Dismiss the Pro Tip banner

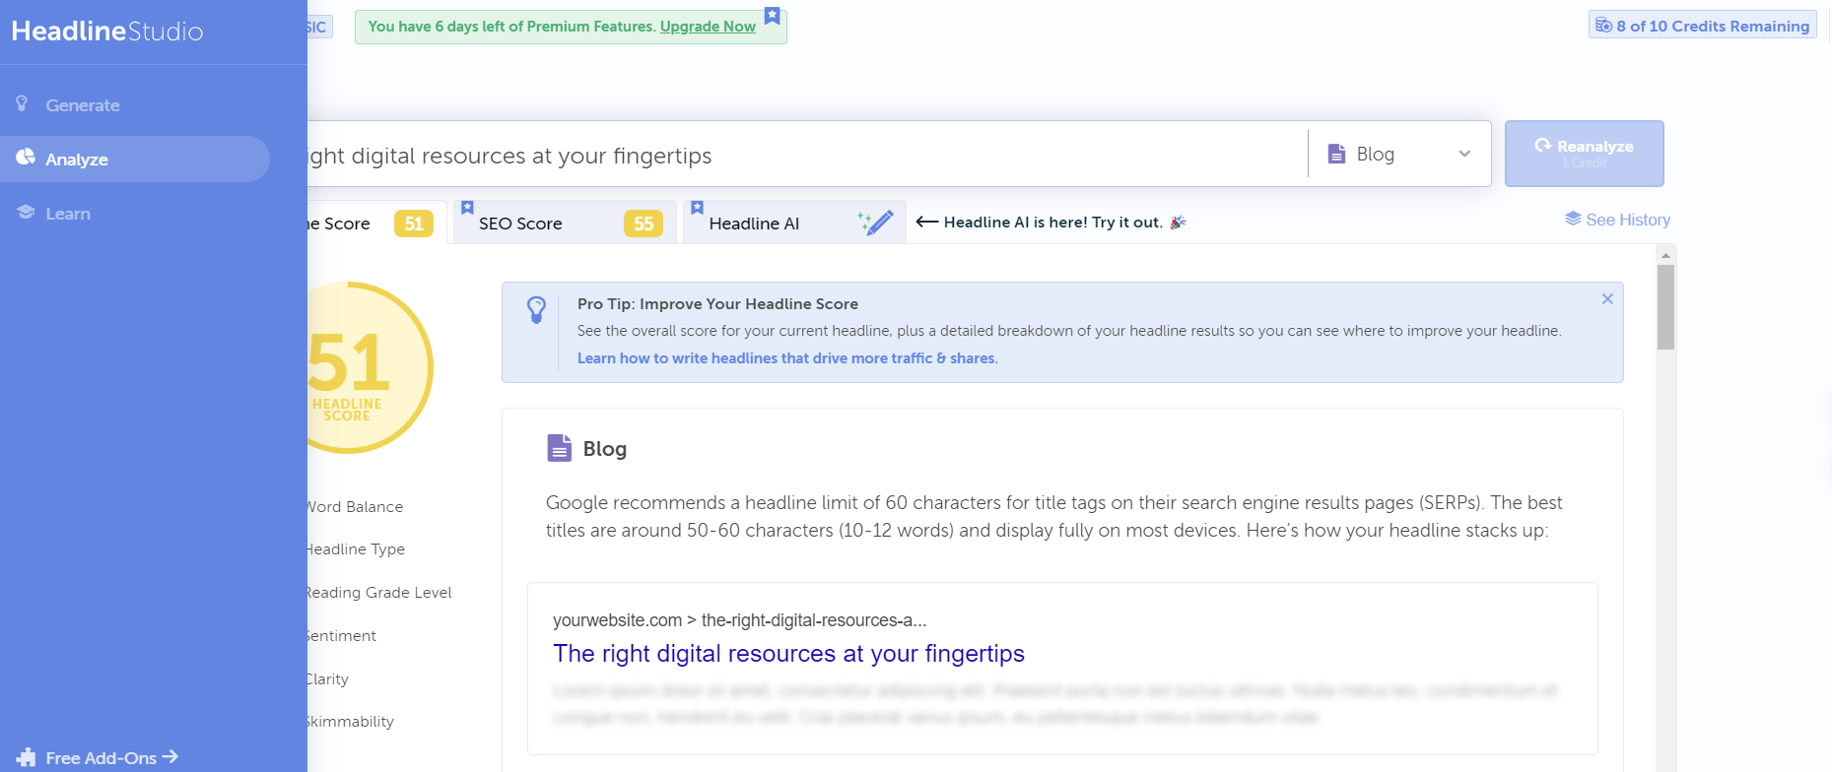click(1607, 299)
